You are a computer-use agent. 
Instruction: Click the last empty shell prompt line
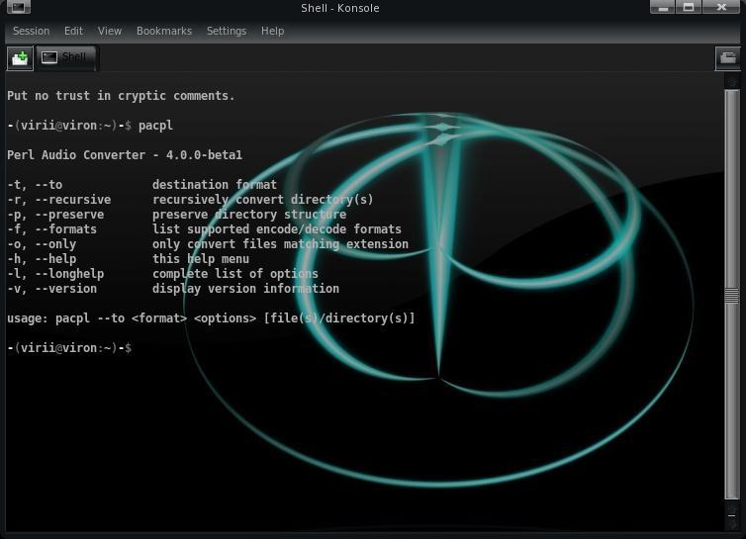[69, 348]
